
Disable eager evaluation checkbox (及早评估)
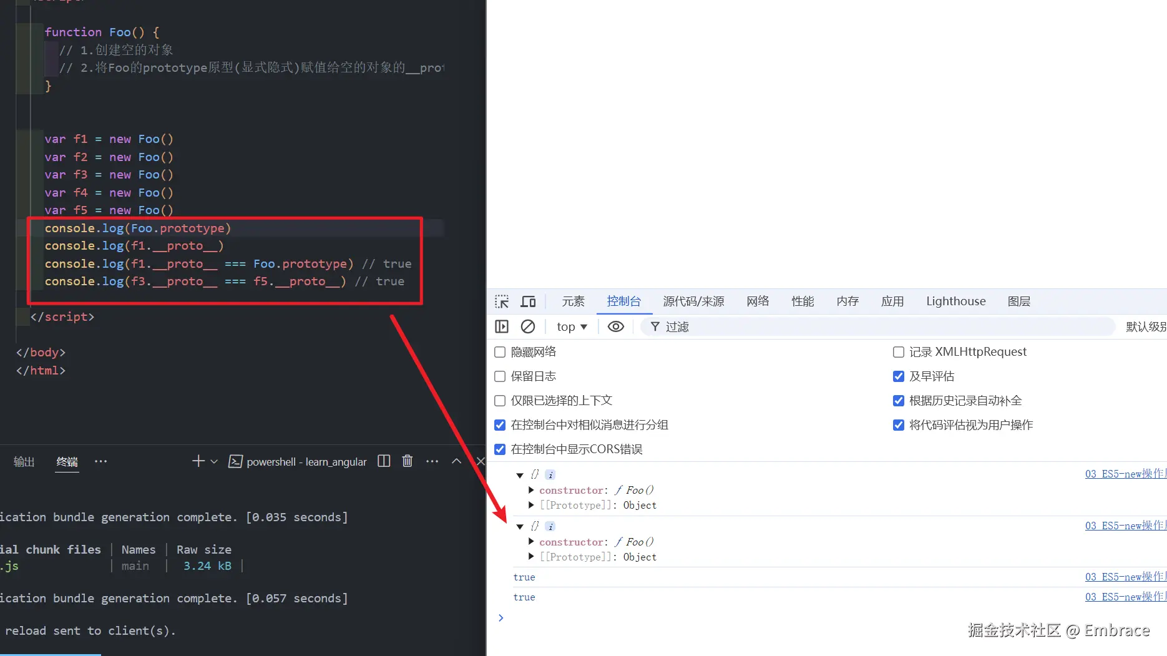pos(899,376)
